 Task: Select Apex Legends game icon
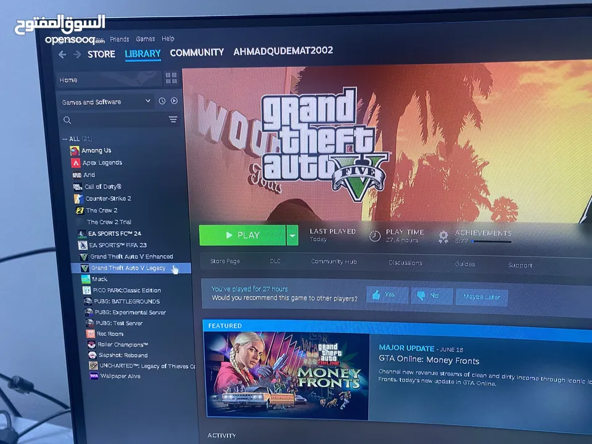(x=76, y=163)
